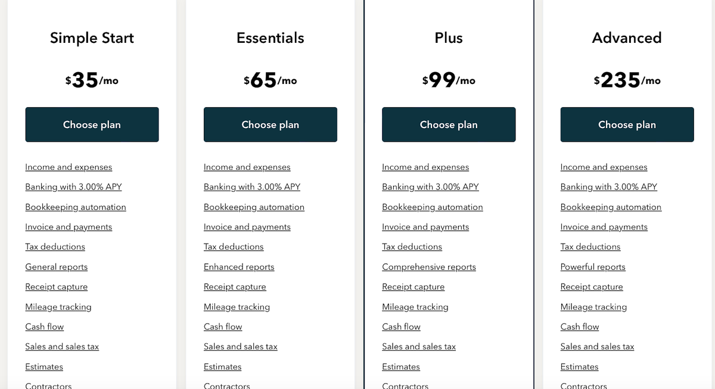This screenshot has width=715, height=389.
Task: Choose the Simple Start plan
Action: 92,125
